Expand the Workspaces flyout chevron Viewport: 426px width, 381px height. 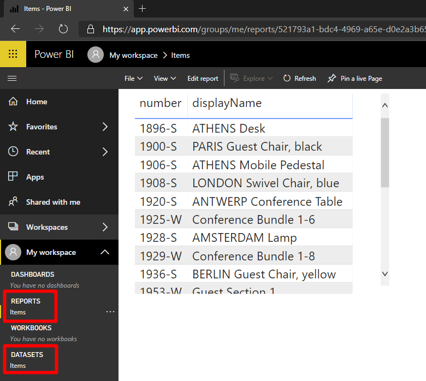tap(105, 227)
